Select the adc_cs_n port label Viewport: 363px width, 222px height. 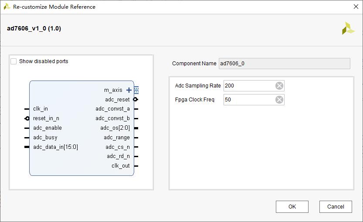coord(118,147)
